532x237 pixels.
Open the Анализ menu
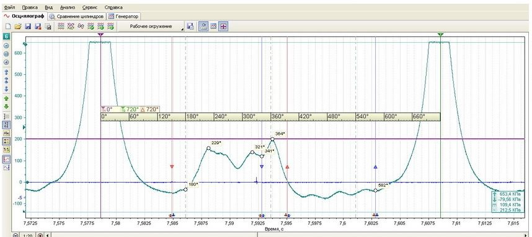(x=67, y=7)
